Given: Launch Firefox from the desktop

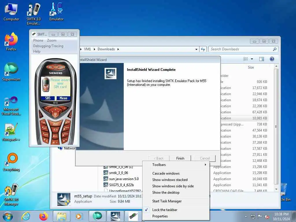Looking at the screenshot, I should point(11,42).
